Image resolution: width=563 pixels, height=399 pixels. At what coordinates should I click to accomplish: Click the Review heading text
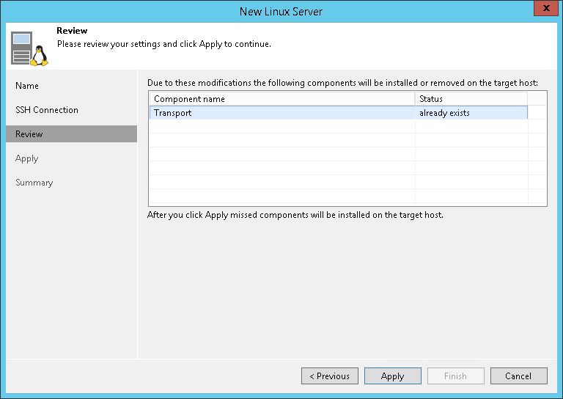[72, 31]
